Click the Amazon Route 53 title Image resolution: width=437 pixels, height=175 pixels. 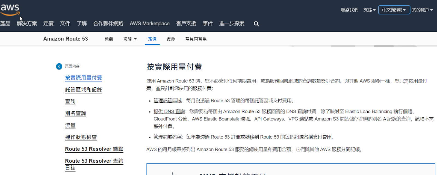point(66,39)
